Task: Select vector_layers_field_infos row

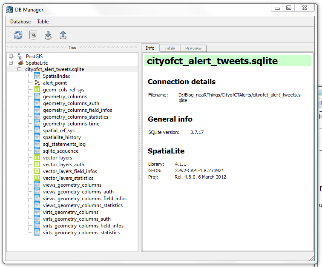Action: point(70,171)
